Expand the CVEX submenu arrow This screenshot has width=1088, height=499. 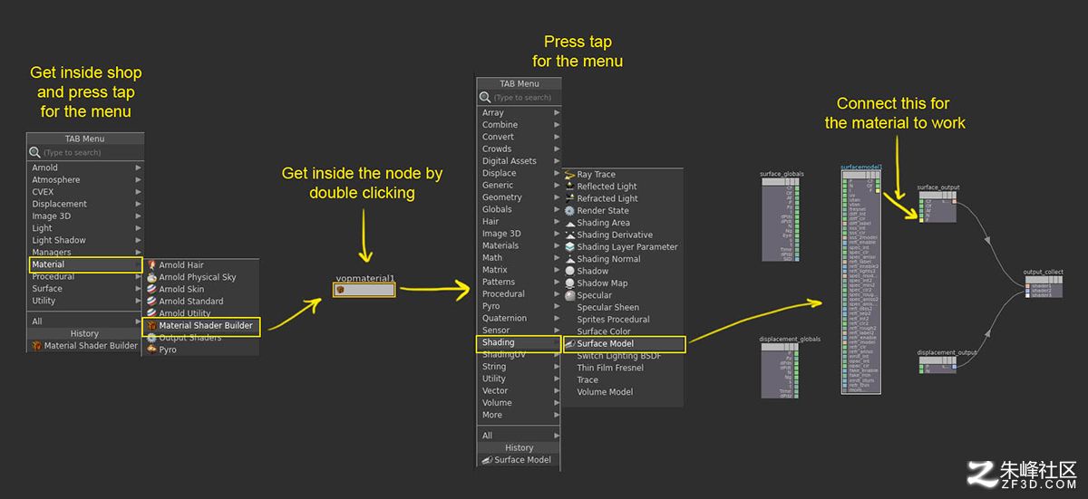pos(139,192)
